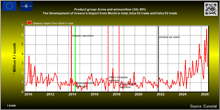Click the USA's Congress sanctions annotation
This screenshot has width=220, height=110.
(x=118, y=79)
